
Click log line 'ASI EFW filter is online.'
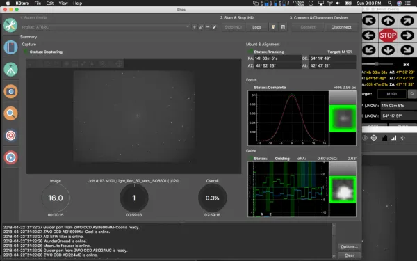(43, 236)
